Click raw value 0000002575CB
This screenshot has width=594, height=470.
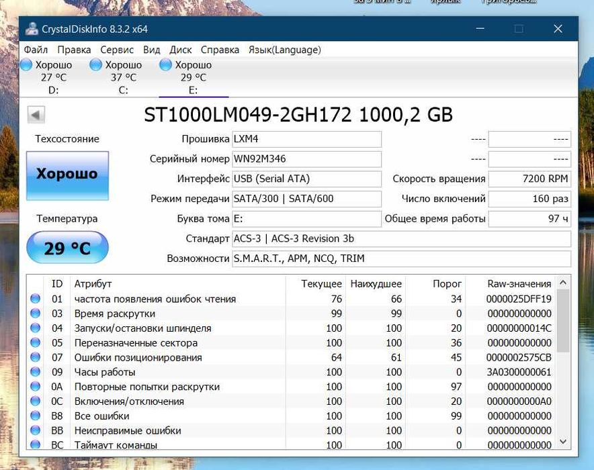519,358
